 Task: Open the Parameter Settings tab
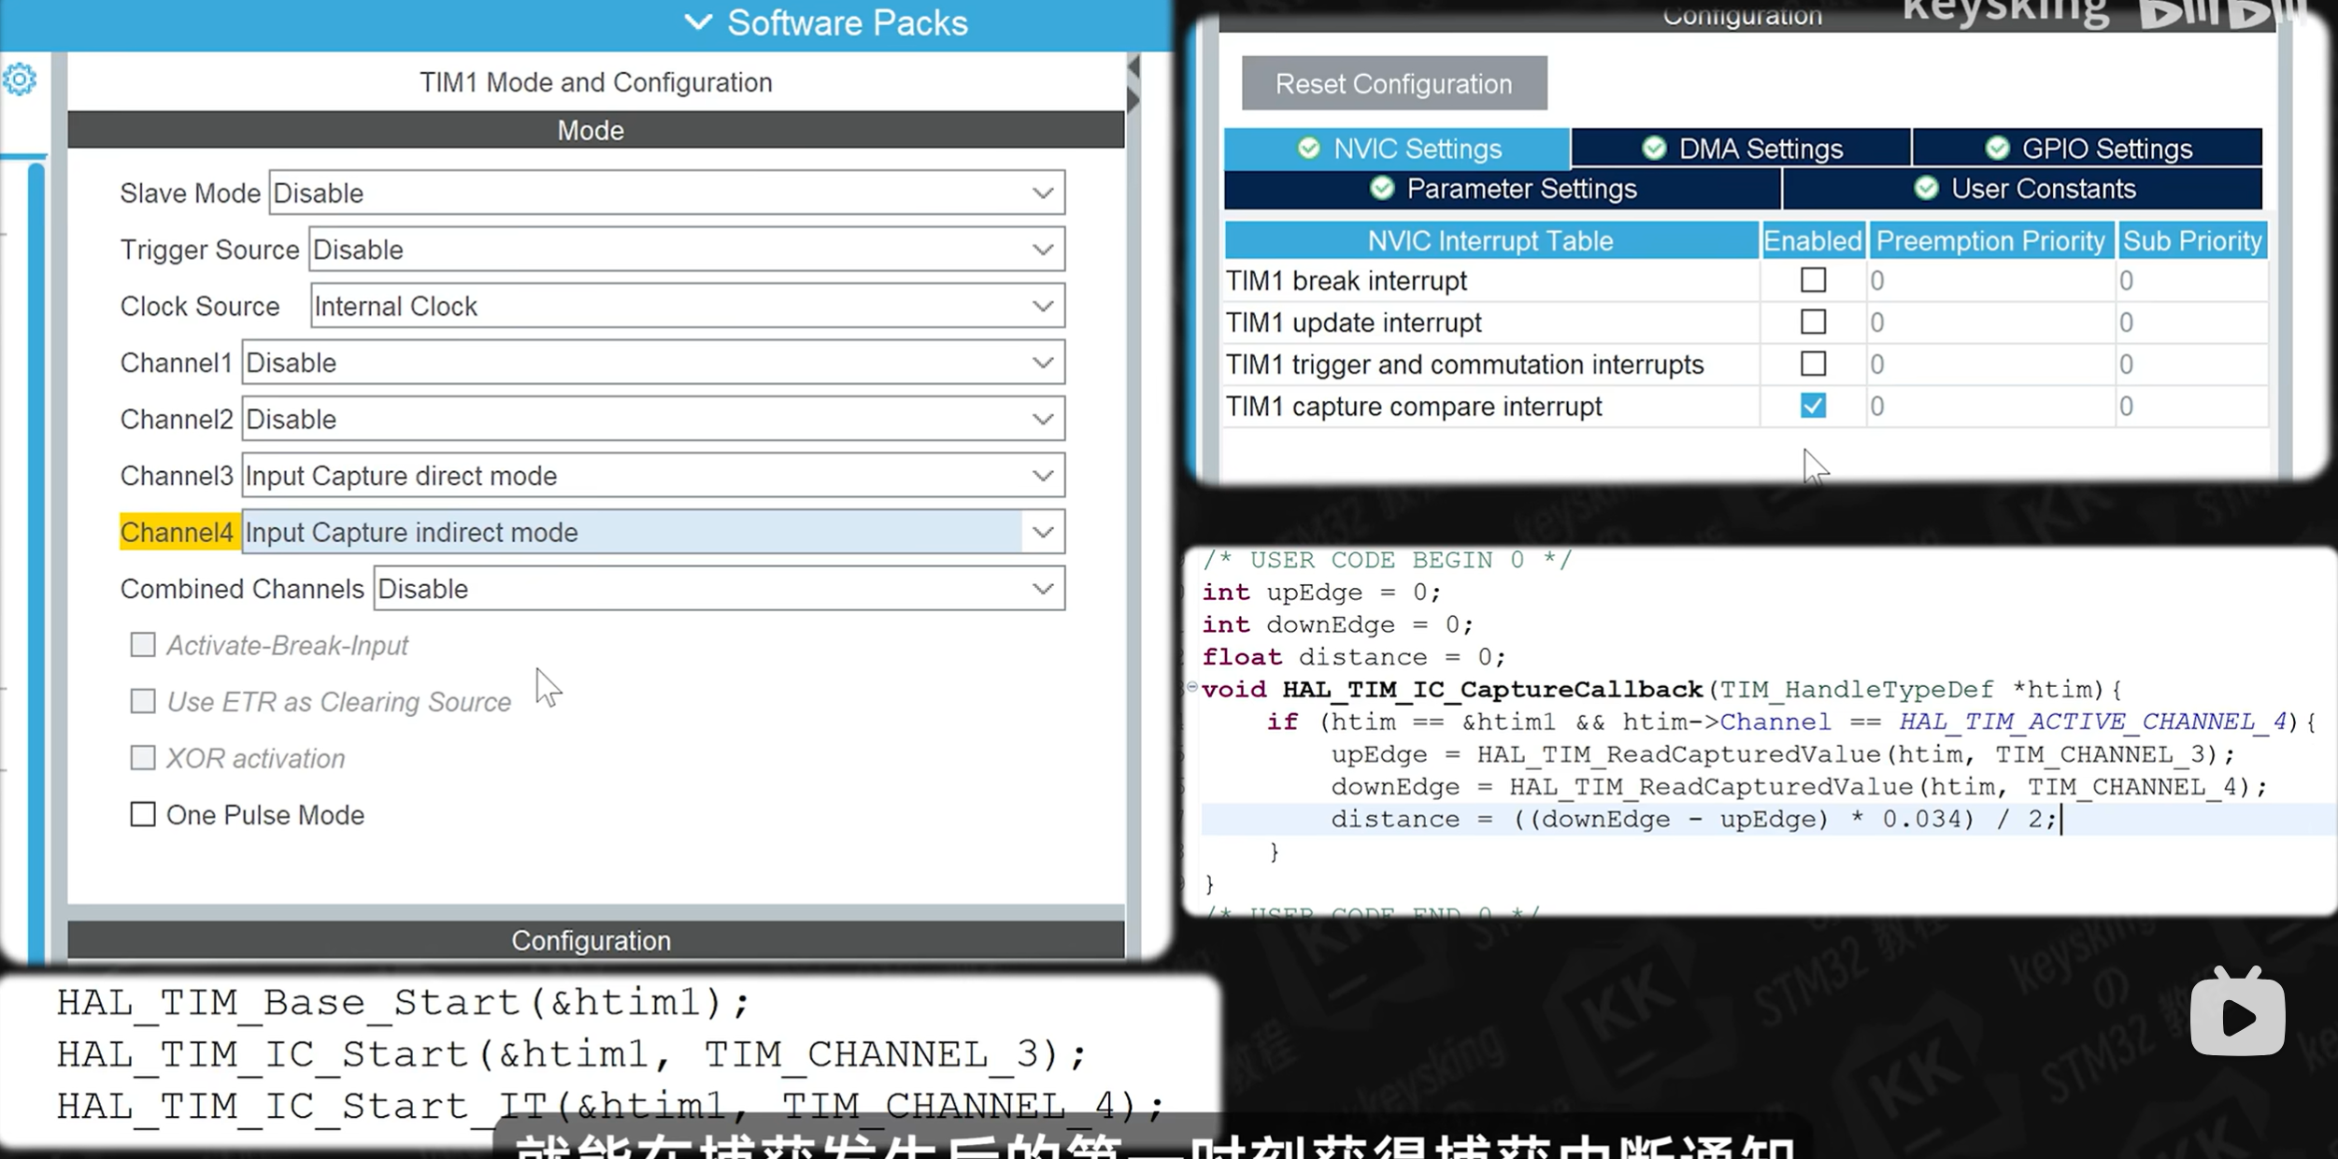[x=1503, y=189]
